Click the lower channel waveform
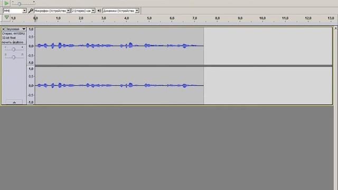Image resolution: width=338 pixels, height=190 pixels. (x=119, y=85)
